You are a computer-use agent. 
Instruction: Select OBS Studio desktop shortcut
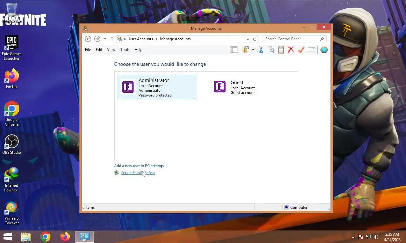click(x=12, y=145)
